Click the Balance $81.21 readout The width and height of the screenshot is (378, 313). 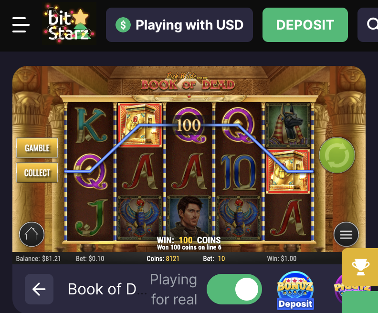coord(38,259)
